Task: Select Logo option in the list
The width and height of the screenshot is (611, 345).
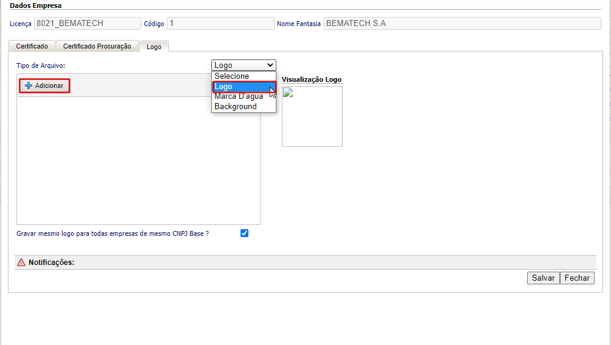Action: coord(244,87)
